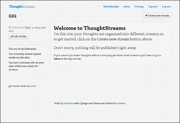Viewport: 180px width, 123px height.
Task: Click the plus icon on Create new stream
Action: pyautogui.click(x=146, y=15)
